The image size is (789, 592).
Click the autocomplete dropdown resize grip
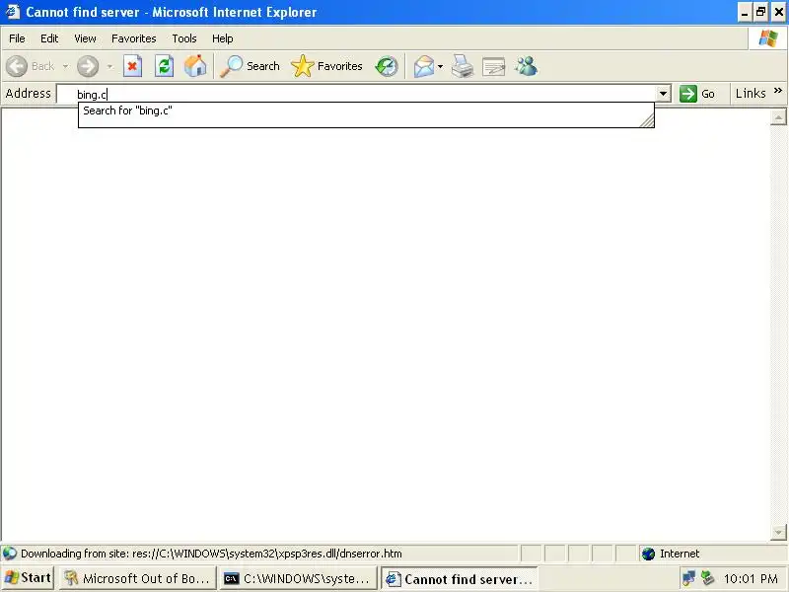647,120
